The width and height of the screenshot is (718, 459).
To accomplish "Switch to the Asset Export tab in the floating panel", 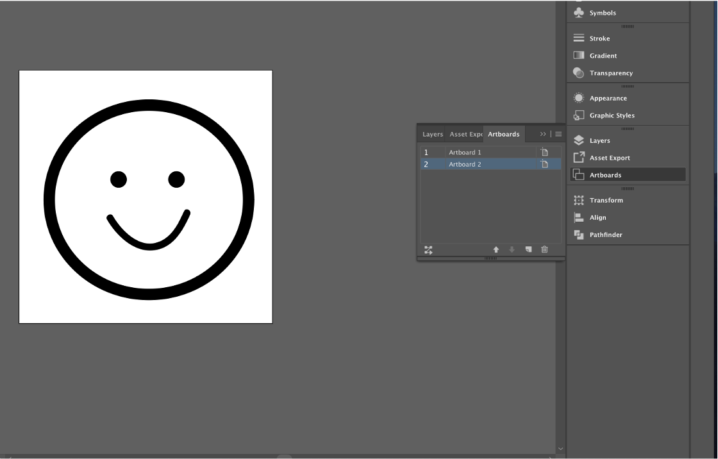I will (465, 134).
